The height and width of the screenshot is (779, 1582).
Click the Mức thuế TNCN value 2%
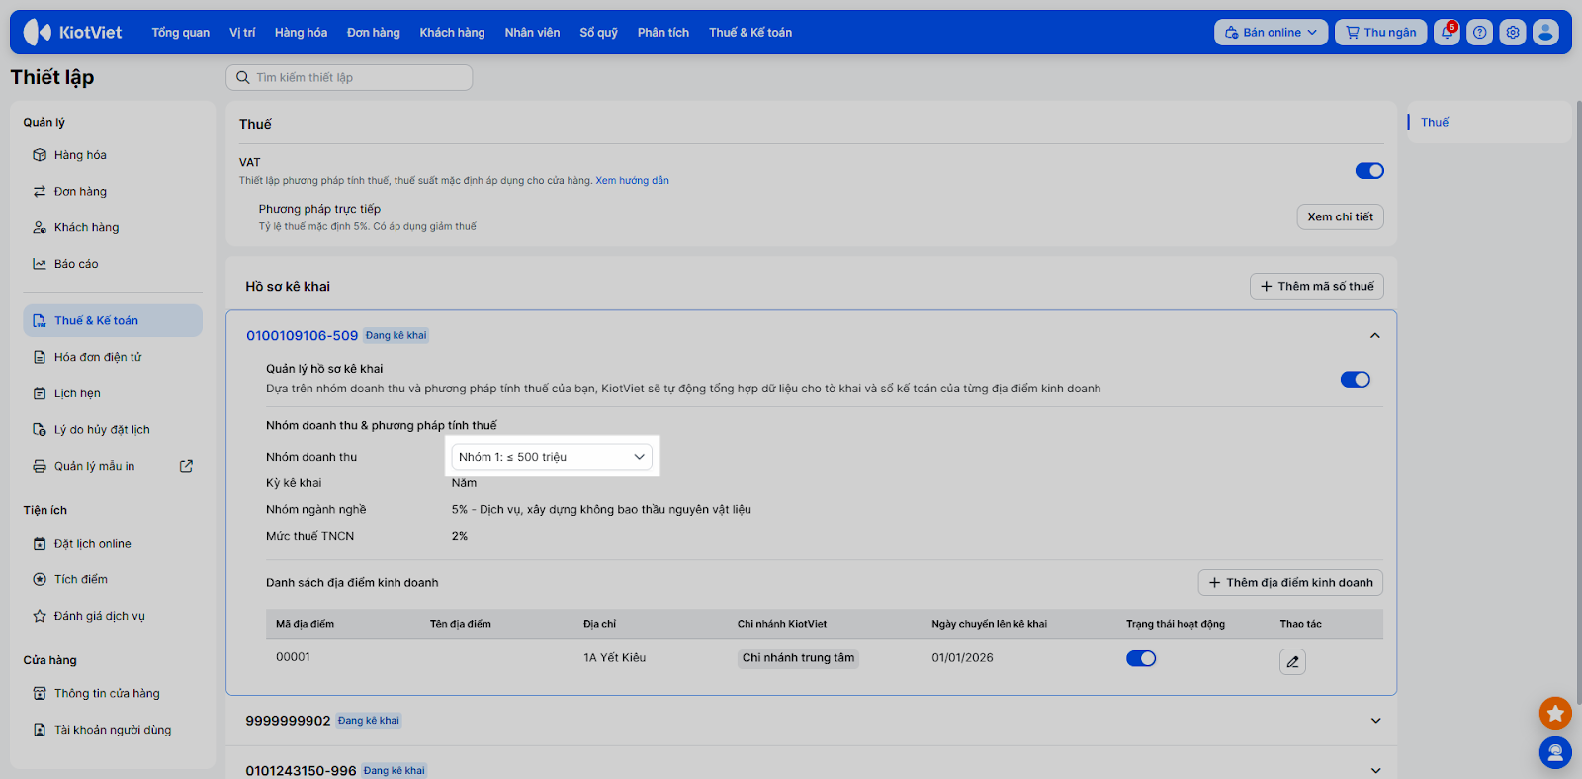click(x=460, y=536)
